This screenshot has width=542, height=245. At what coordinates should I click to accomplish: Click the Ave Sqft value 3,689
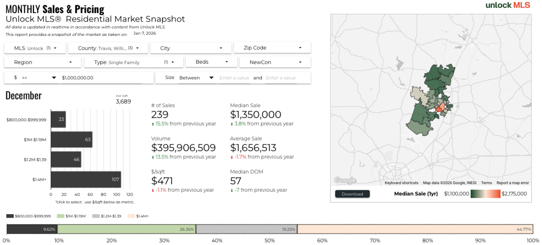[x=123, y=101]
